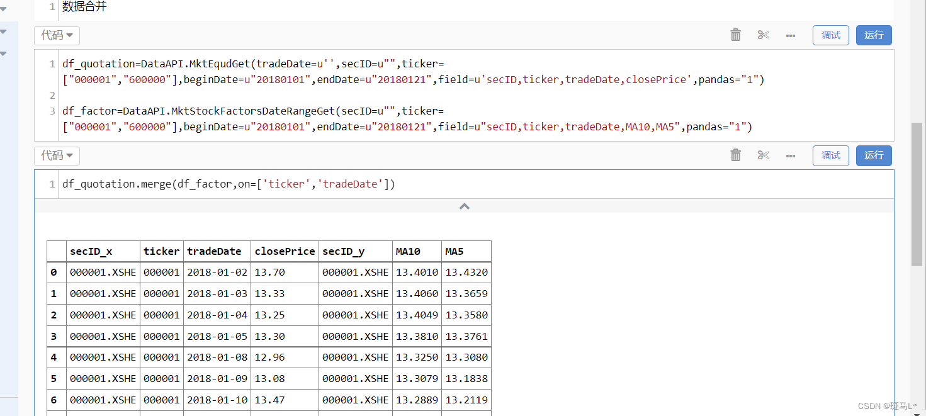Click the tradeDate cell 2018-01-08
Viewport: 926px width, 416px height.
[217, 357]
